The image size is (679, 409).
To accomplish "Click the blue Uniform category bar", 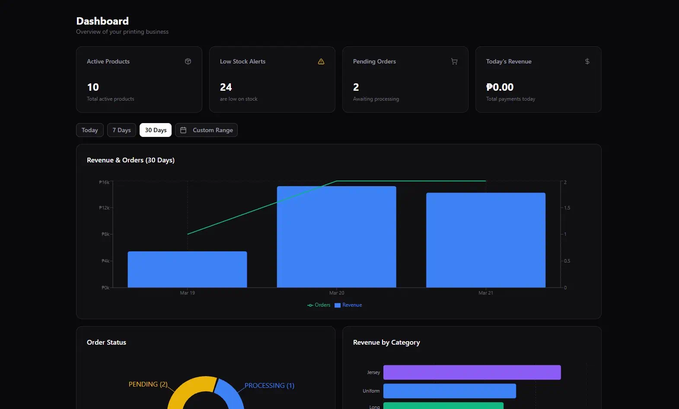I will click(x=449, y=391).
